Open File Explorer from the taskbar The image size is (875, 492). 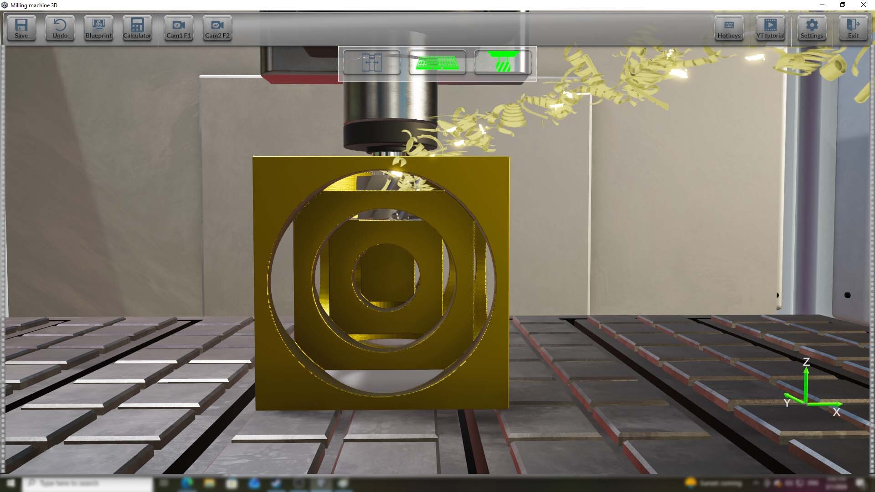pyautogui.click(x=211, y=483)
